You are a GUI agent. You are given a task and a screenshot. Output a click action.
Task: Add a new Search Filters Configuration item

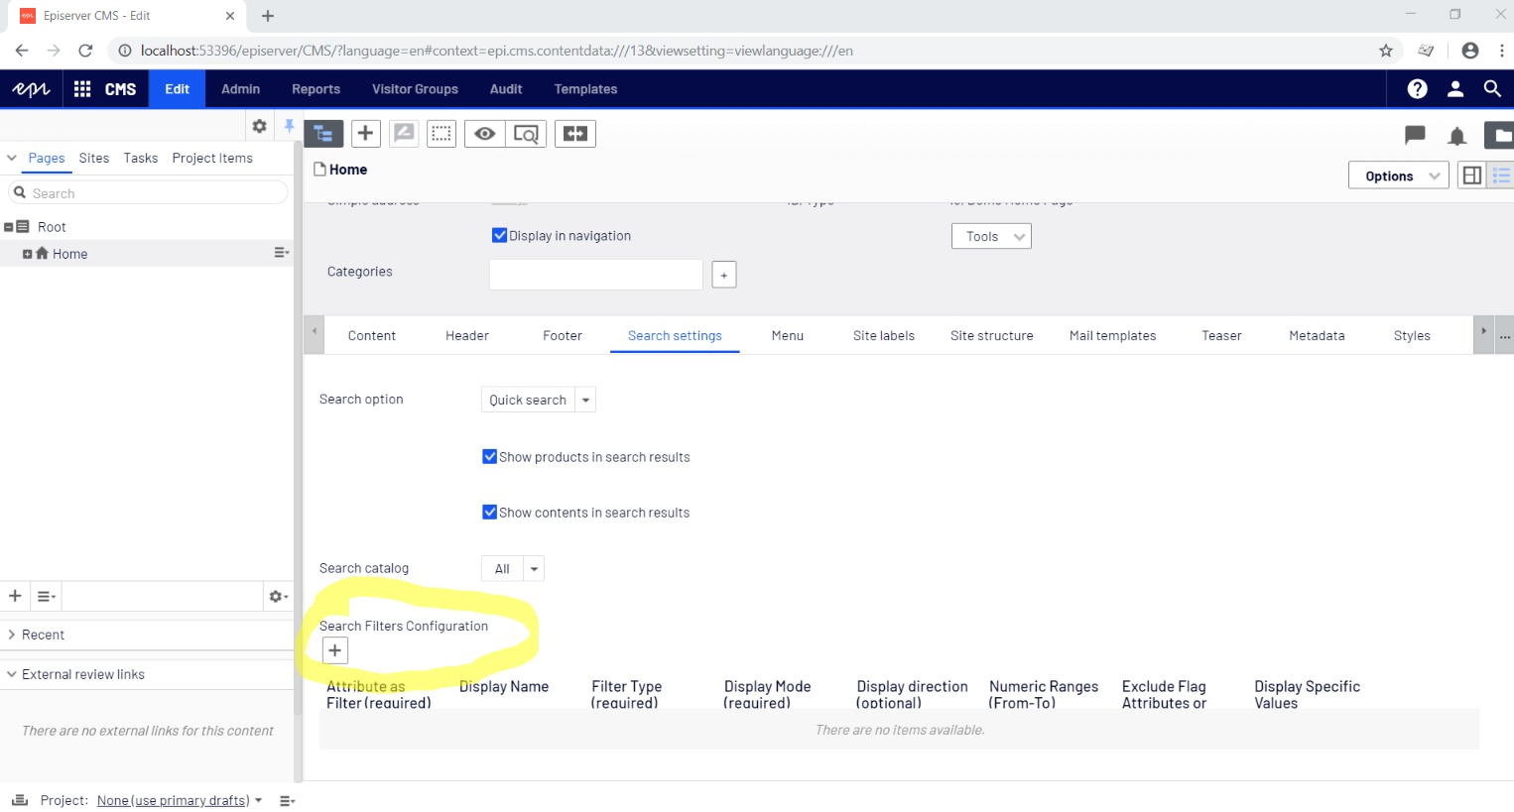[335, 650]
